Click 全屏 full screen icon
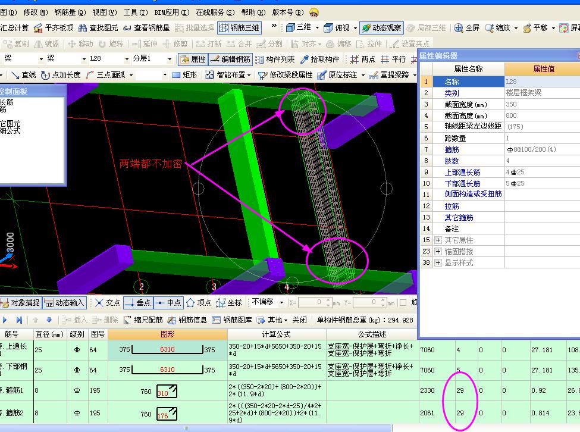This screenshot has width=580, height=432. point(467,28)
